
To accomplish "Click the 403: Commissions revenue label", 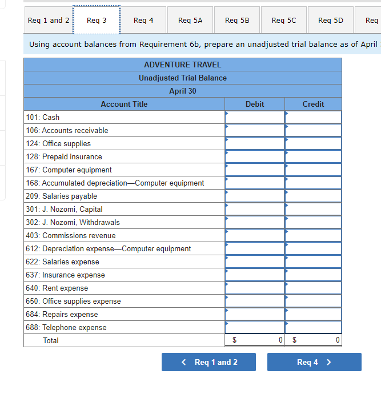I will pyautogui.click(x=71, y=236).
